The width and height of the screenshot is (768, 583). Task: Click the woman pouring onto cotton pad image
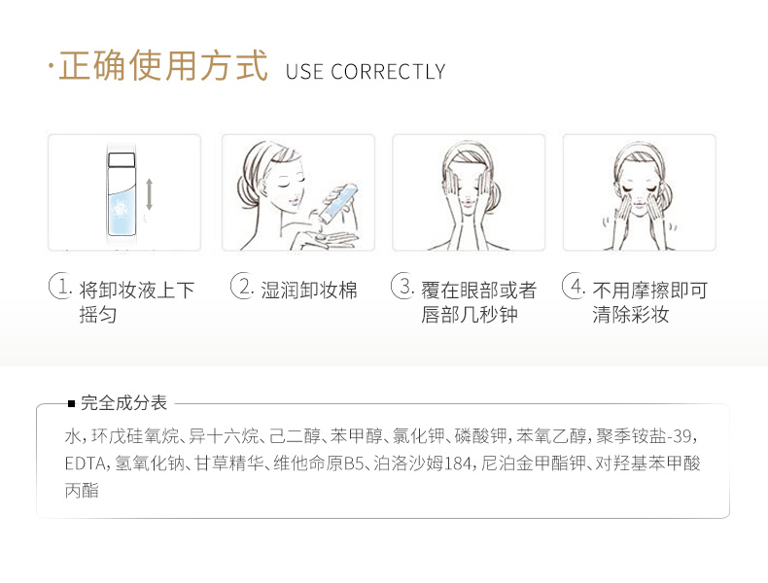[298, 192]
